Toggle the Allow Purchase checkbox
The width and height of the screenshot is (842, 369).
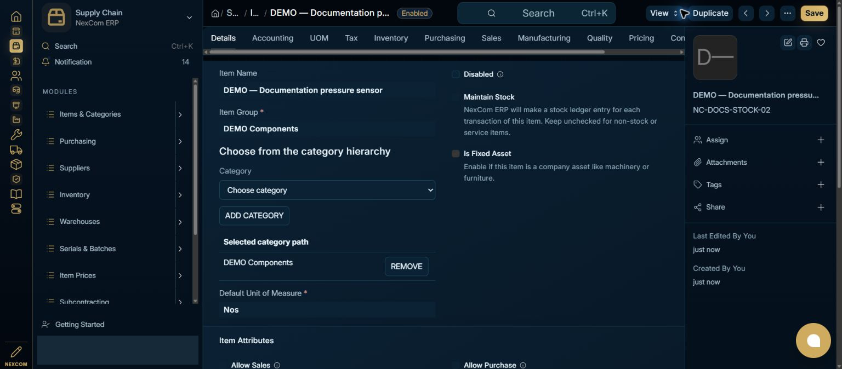456,365
